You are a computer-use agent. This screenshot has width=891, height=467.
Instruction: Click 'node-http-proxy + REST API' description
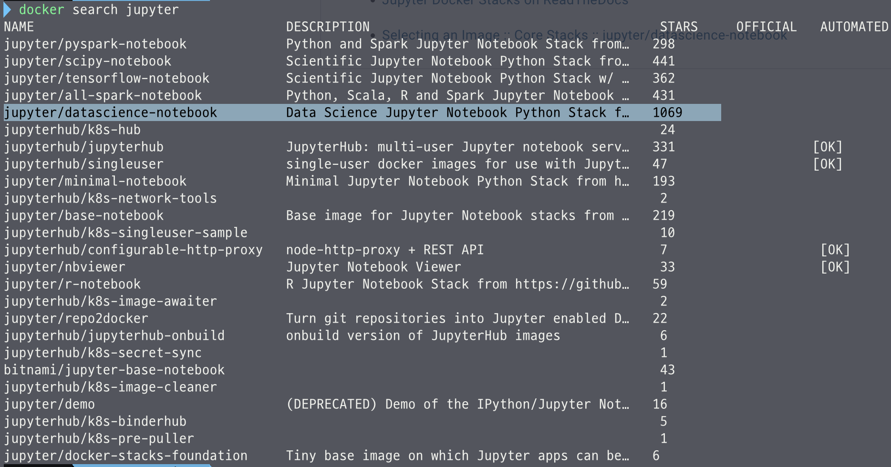(385, 250)
